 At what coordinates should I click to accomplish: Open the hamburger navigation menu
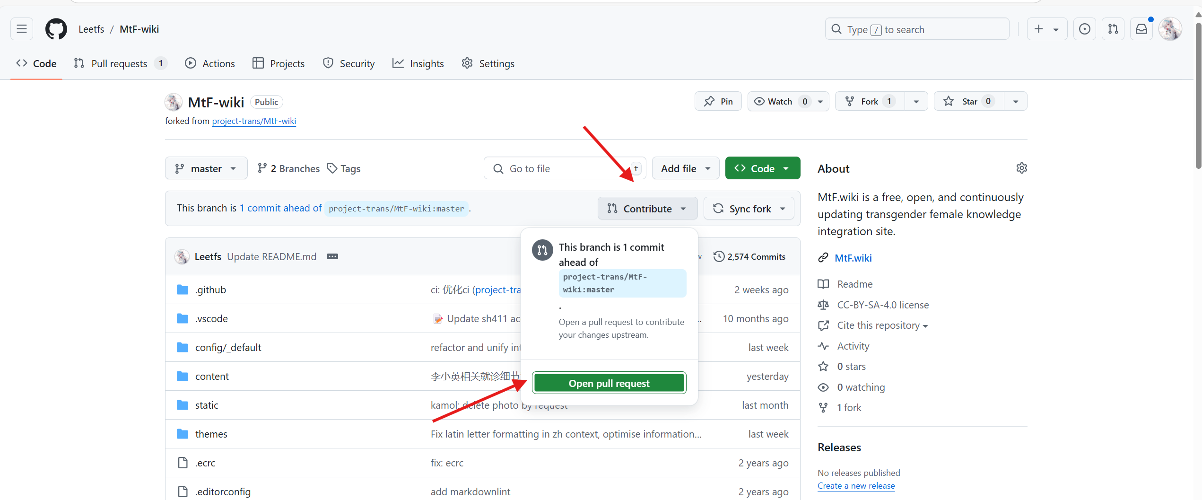click(22, 29)
